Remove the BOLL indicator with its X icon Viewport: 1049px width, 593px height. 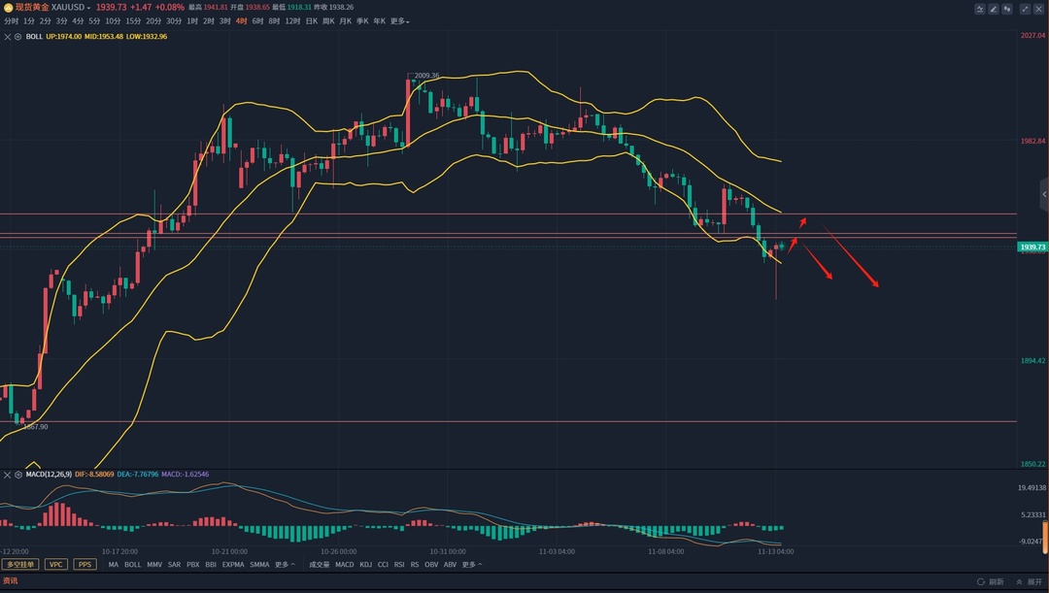[8, 37]
